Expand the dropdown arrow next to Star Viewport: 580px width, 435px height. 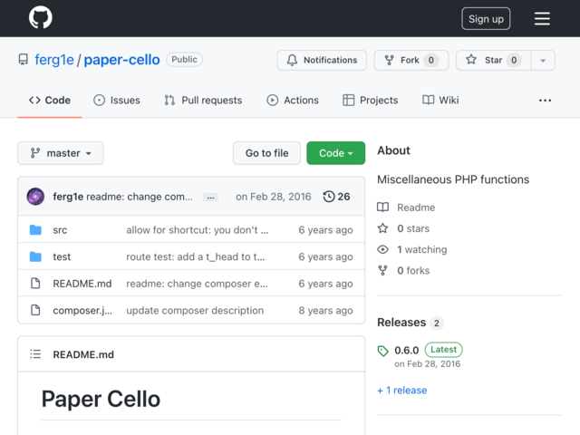click(x=543, y=60)
